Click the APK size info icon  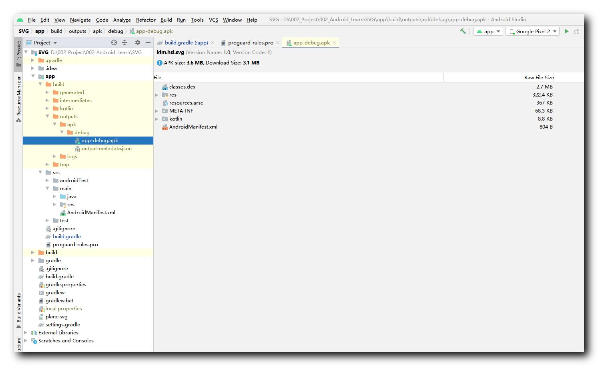pyautogui.click(x=160, y=63)
